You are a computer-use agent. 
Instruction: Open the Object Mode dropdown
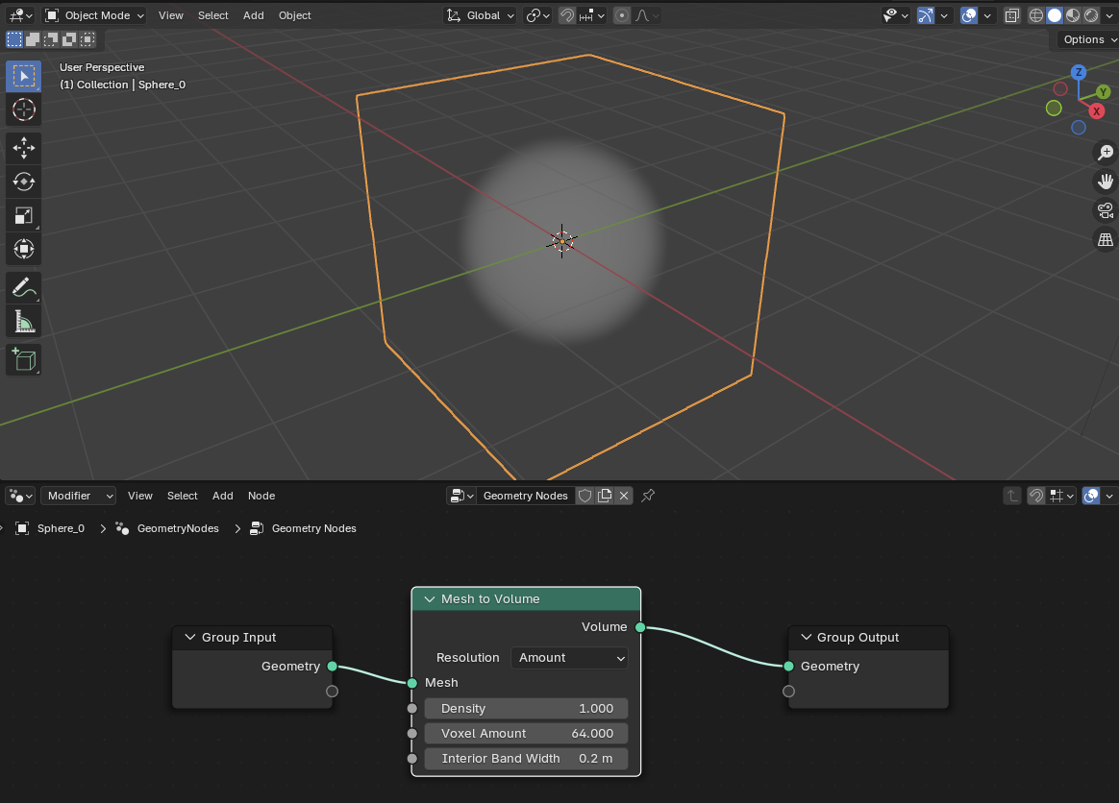point(94,15)
